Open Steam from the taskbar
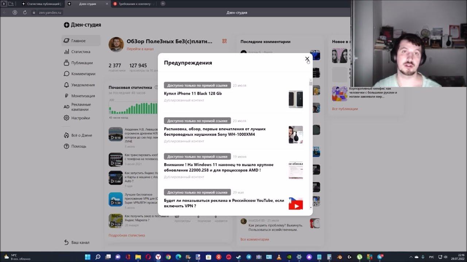467x262 pixels. [x=239, y=257]
